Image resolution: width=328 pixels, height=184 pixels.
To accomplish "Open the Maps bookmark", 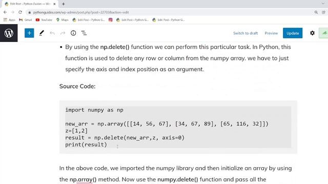I will point(63,20).
